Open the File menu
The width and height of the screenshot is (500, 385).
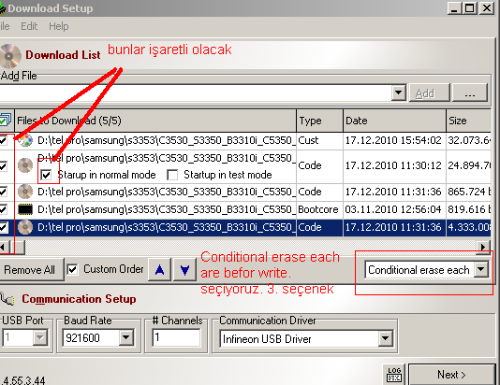coord(5,26)
